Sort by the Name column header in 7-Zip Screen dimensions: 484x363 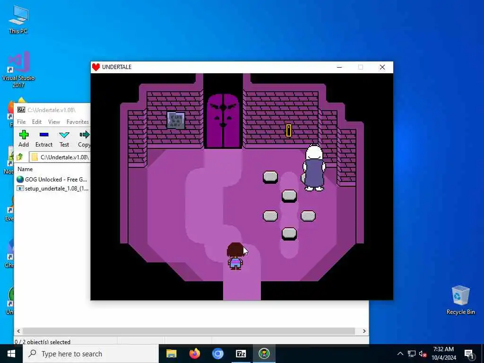(x=25, y=169)
